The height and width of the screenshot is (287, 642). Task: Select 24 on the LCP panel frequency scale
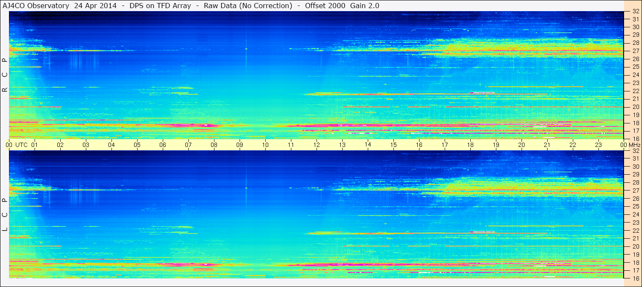(x=635, y=214)
